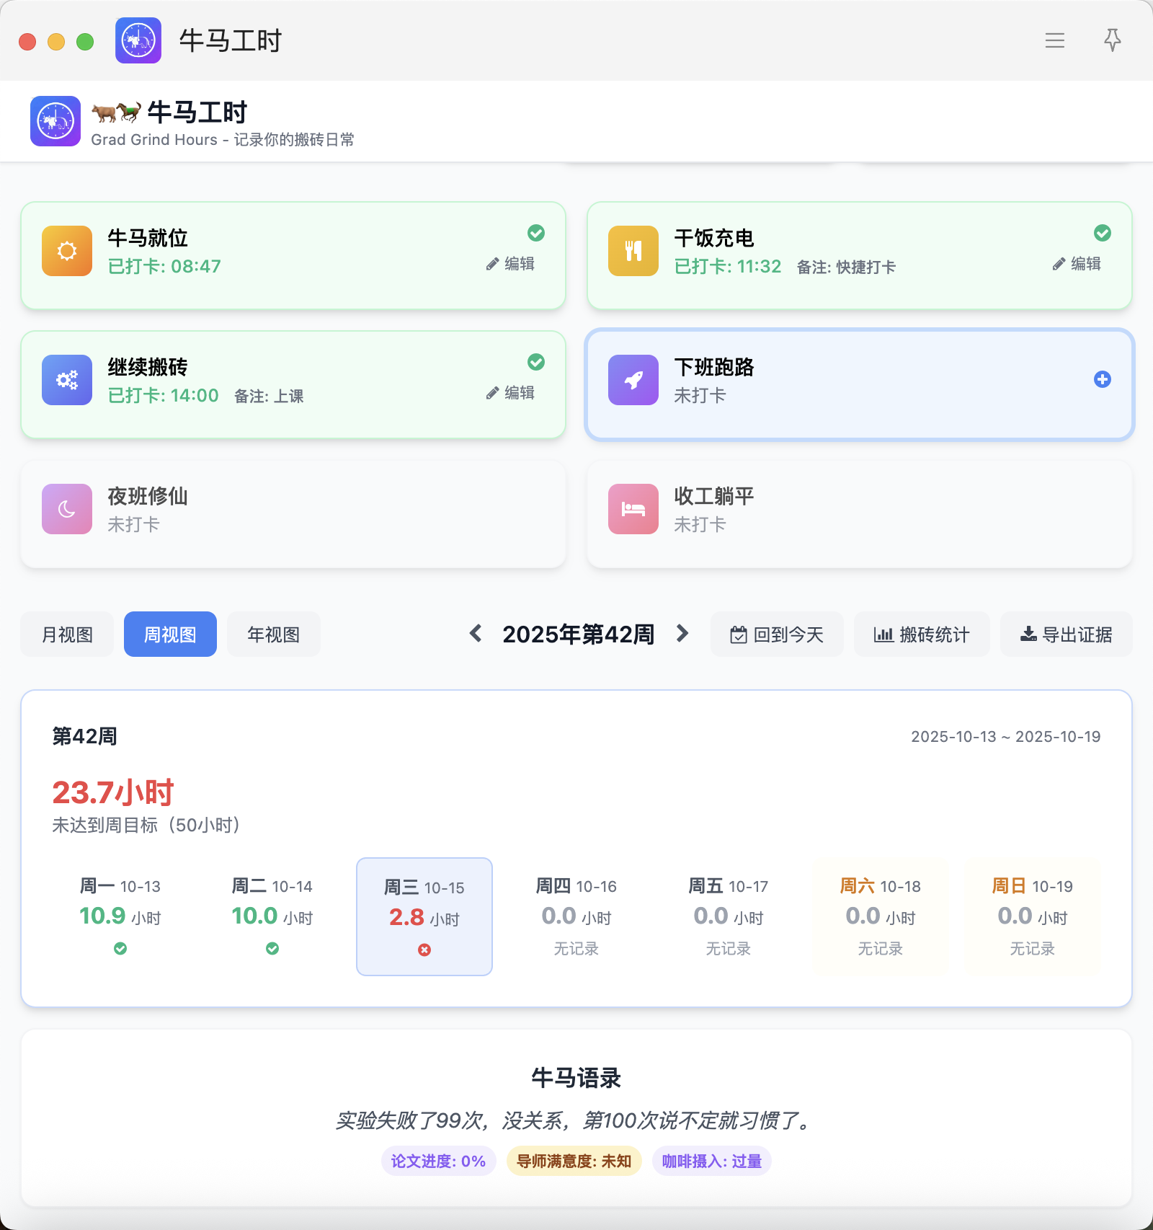Viewport: 1153px width, 1230px height.
Task: Go to next week with right chevron
Action: (682, 634)
